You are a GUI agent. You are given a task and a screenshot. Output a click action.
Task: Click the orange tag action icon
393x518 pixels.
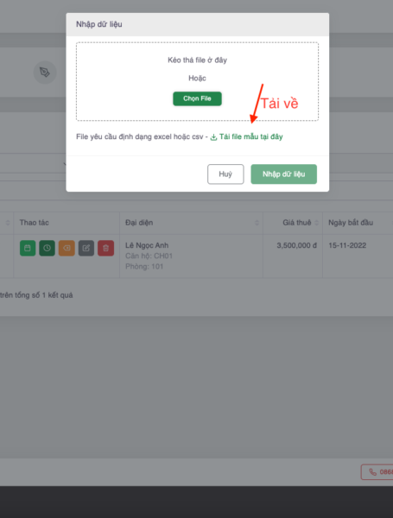point(67,248)
